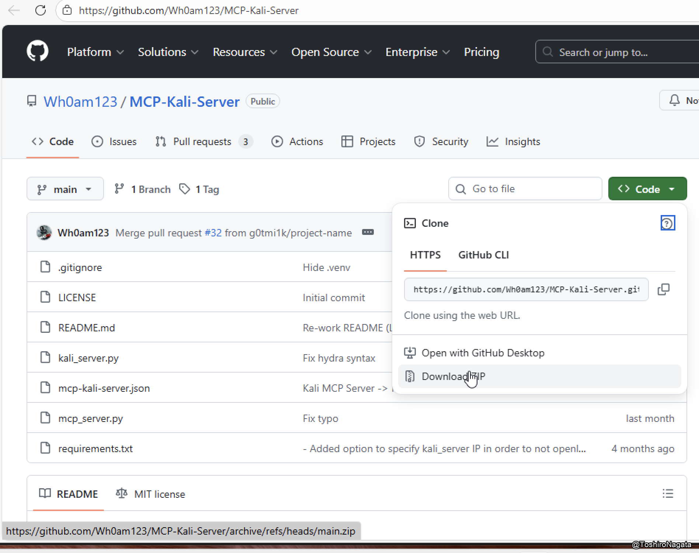Expand the Platform navigation menu

tap(95, 52)
